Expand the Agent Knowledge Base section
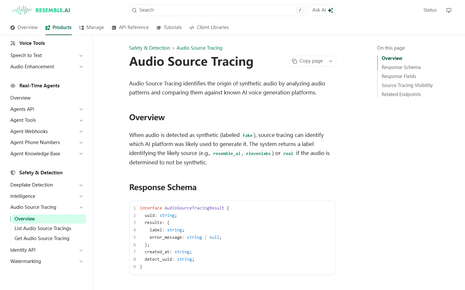Image resolution: width=465 pixels, height=290 pixels. tap(81, 154)
